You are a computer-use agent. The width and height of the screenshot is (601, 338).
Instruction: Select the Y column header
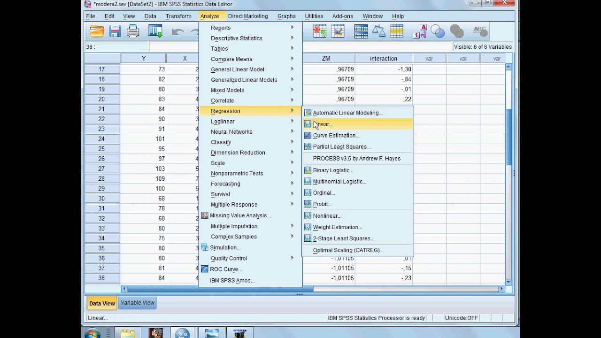click(x=144, y=59)
